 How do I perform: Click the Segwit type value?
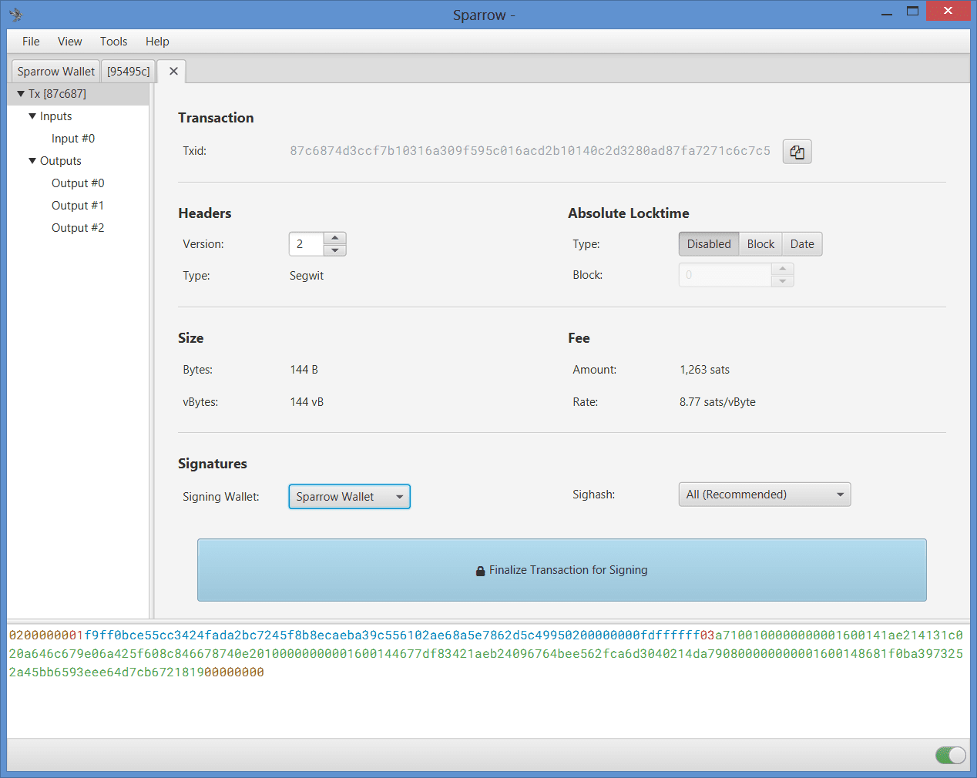[x=307, y=276]
